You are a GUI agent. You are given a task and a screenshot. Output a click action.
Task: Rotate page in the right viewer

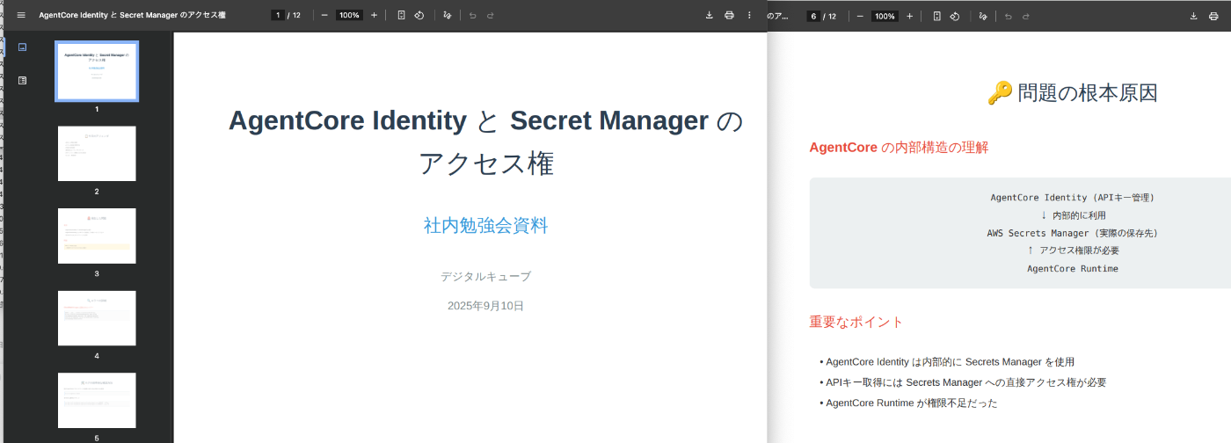click(x=955, y=16)
